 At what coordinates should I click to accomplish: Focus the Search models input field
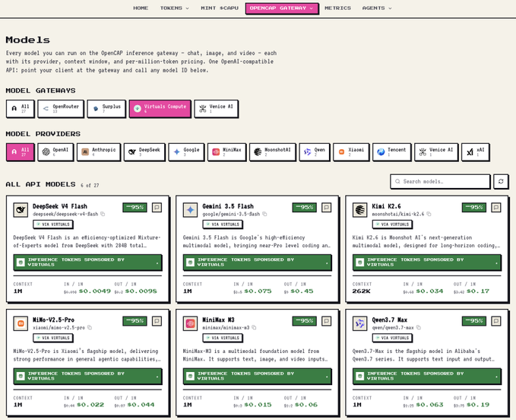point(440,182)
